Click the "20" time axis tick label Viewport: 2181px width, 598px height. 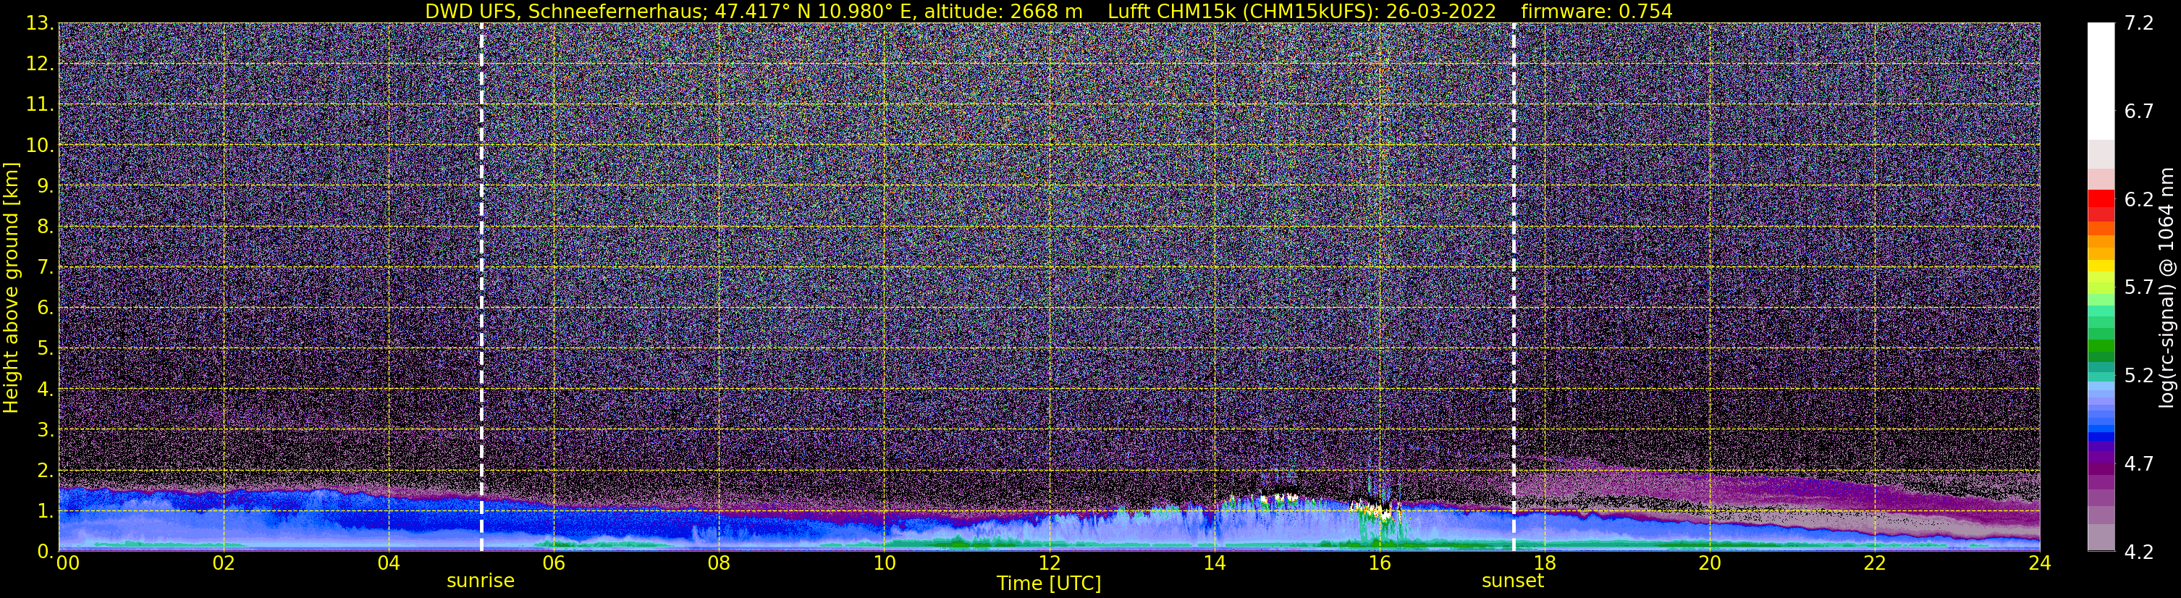[1710, 564]
